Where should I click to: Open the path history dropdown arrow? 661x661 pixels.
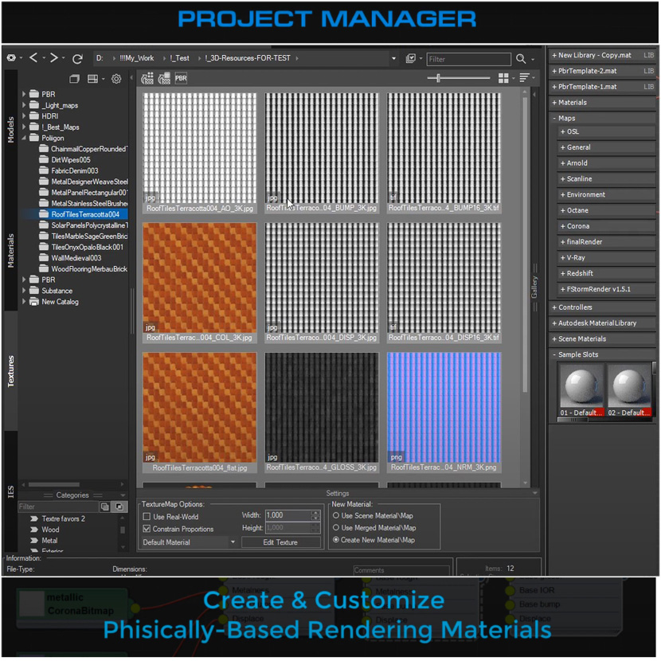point(393,59)
